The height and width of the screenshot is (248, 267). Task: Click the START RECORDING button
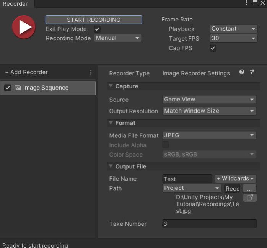pos(94,20)
